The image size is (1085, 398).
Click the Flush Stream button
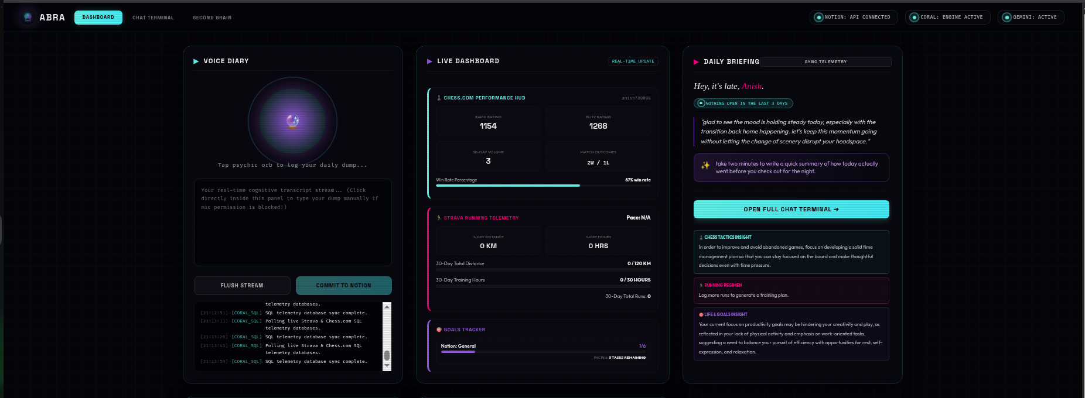(242, 286)
